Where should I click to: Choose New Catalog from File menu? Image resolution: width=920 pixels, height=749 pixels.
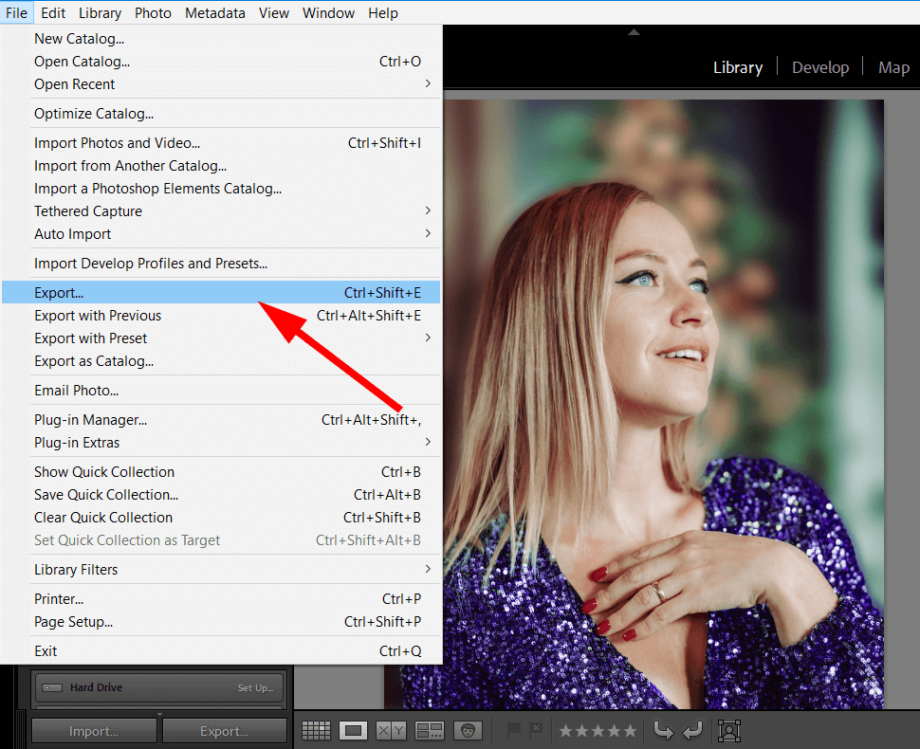click(221, 39)
